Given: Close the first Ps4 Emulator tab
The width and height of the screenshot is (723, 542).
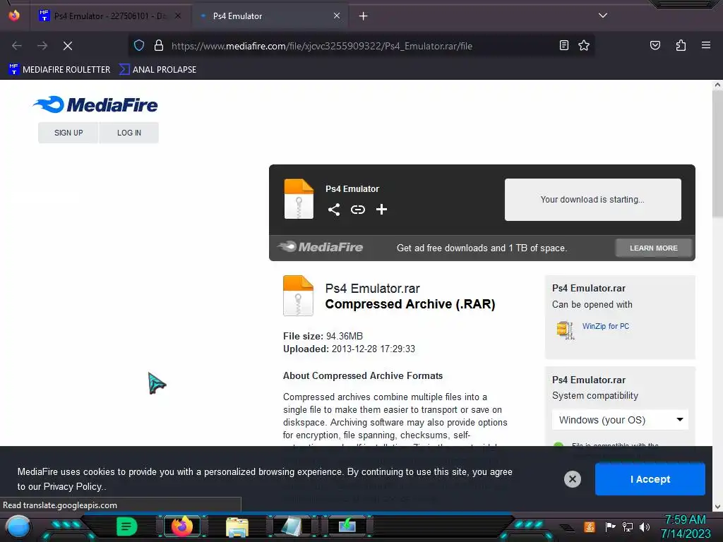Looking at the screenshot, I should (x=178, y=16).
